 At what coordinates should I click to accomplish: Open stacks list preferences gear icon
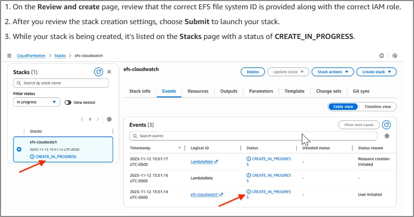(109, 119)
